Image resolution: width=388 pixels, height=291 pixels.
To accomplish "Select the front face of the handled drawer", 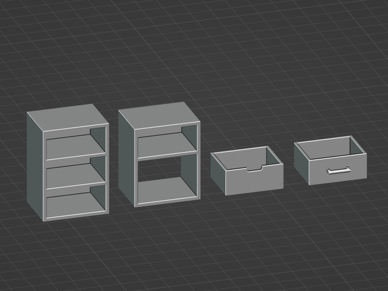I will (338, 169).
